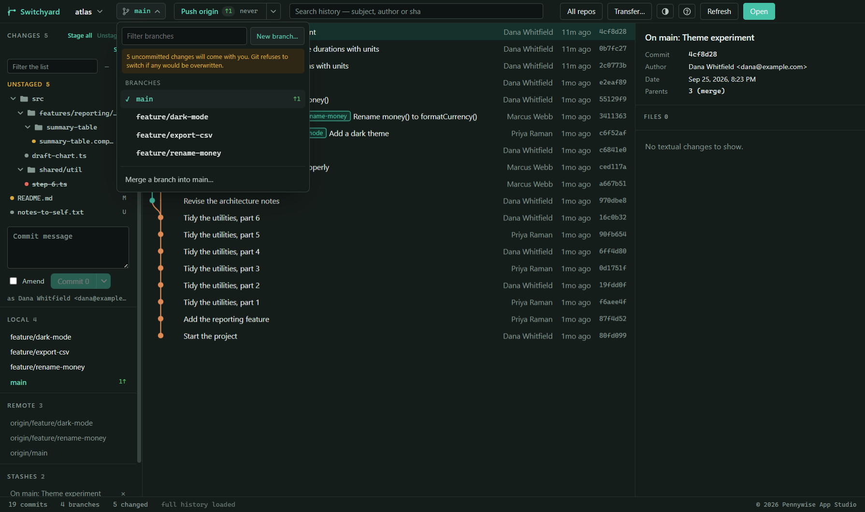Open the atlas repository dropdown
865x512 pixels.
tap(89, 12)
